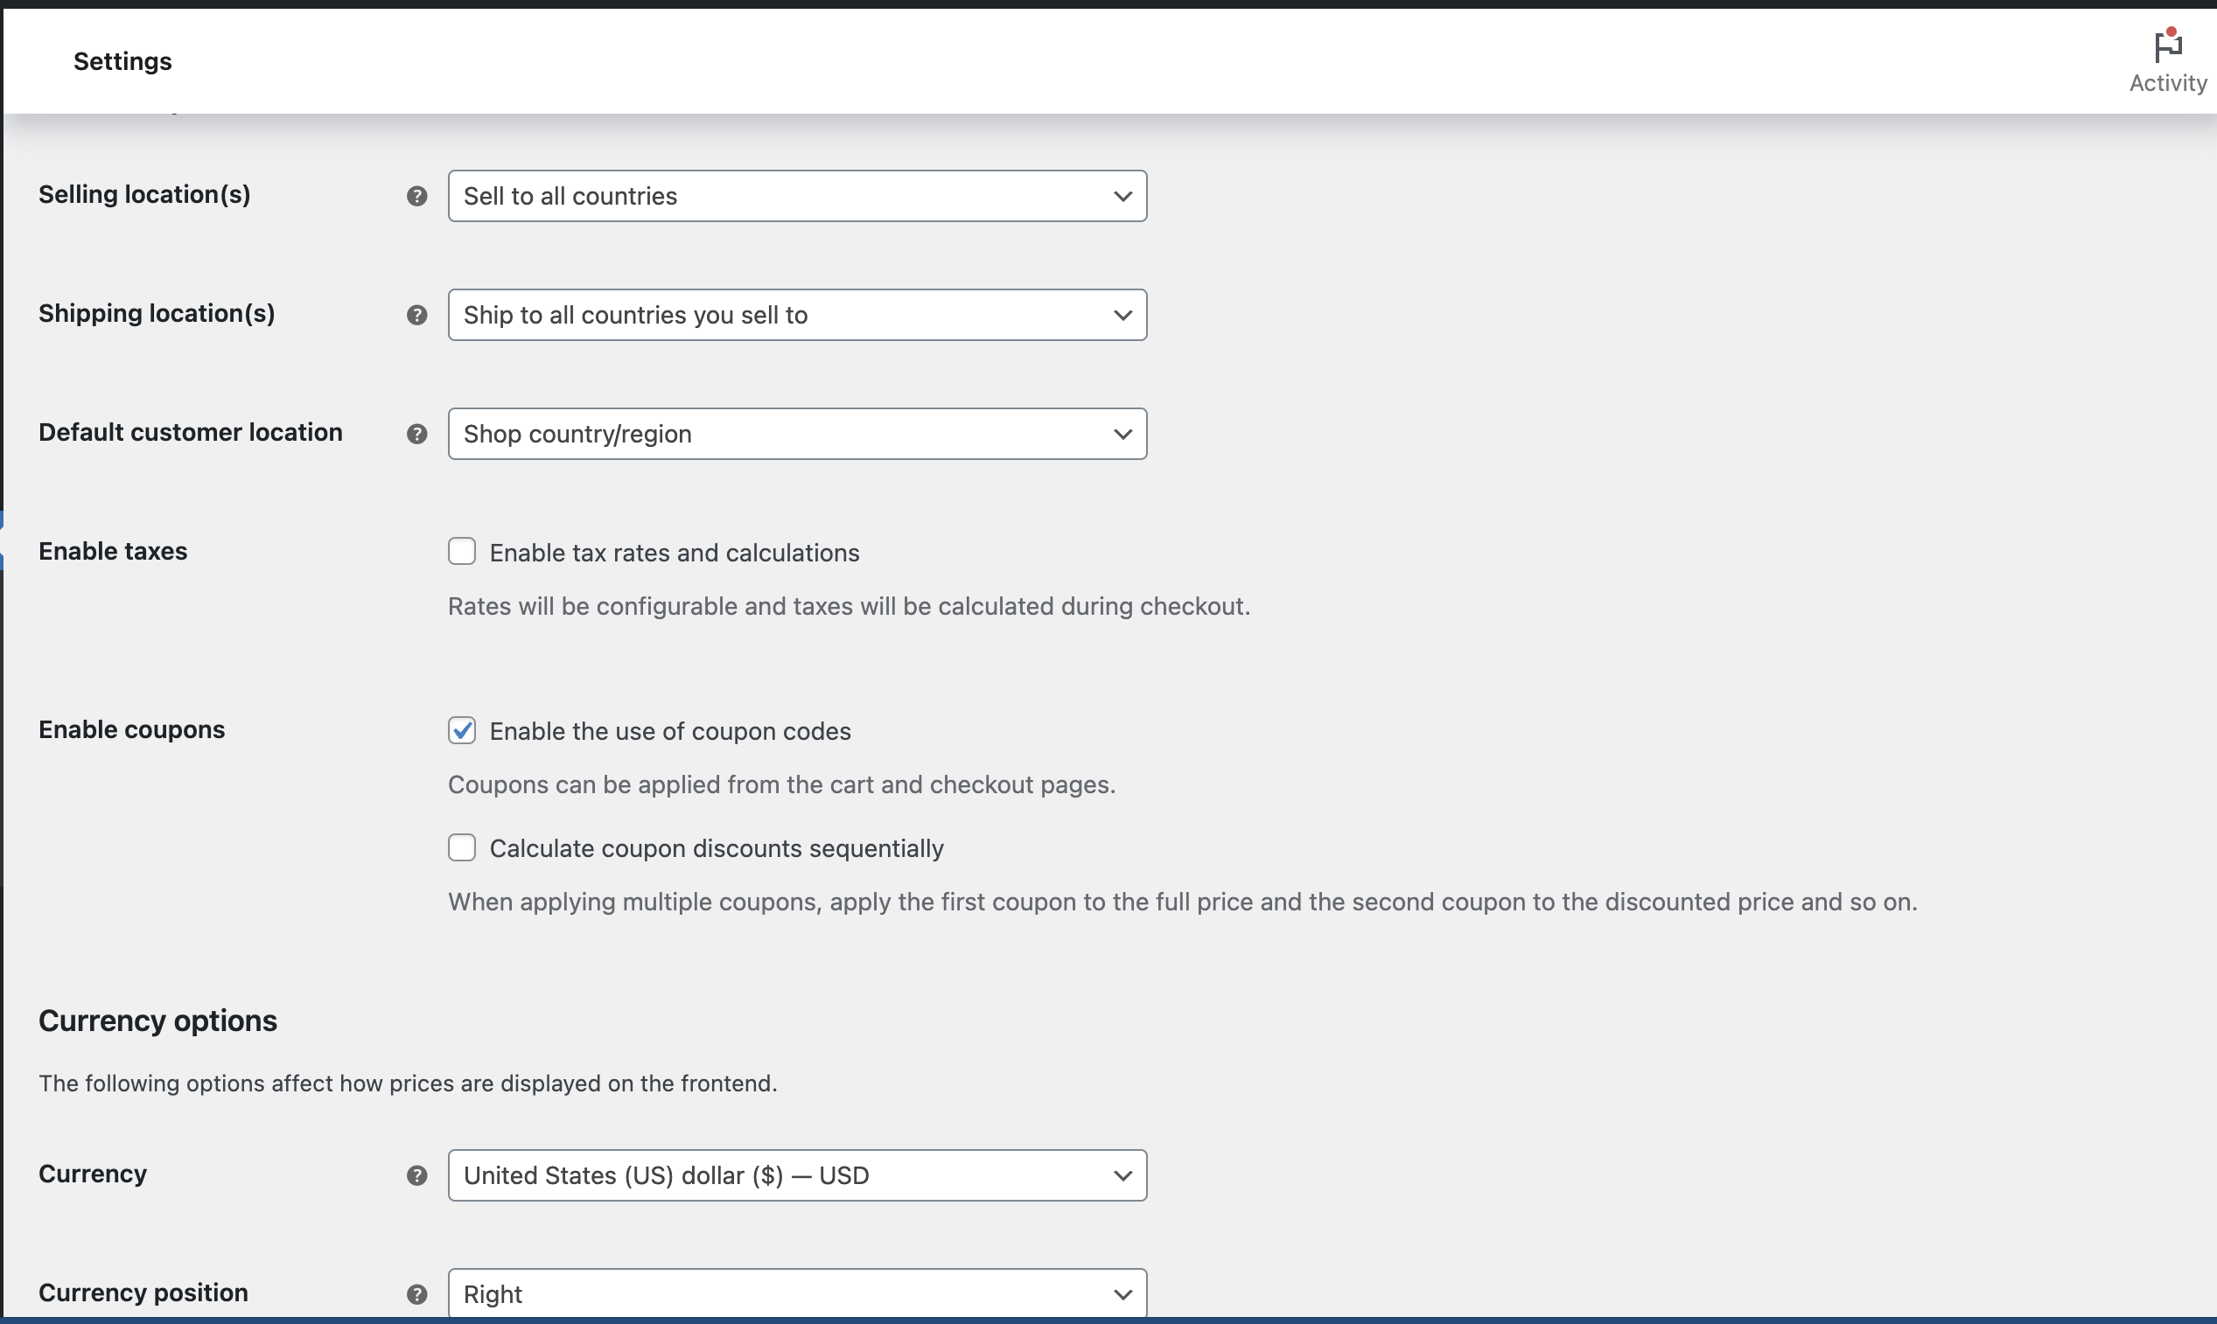Click the 'Enable the use of coupon codes' label

point(669,732)
